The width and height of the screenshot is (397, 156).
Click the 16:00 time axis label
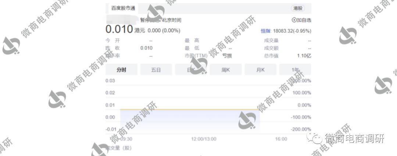click(281, 139)
